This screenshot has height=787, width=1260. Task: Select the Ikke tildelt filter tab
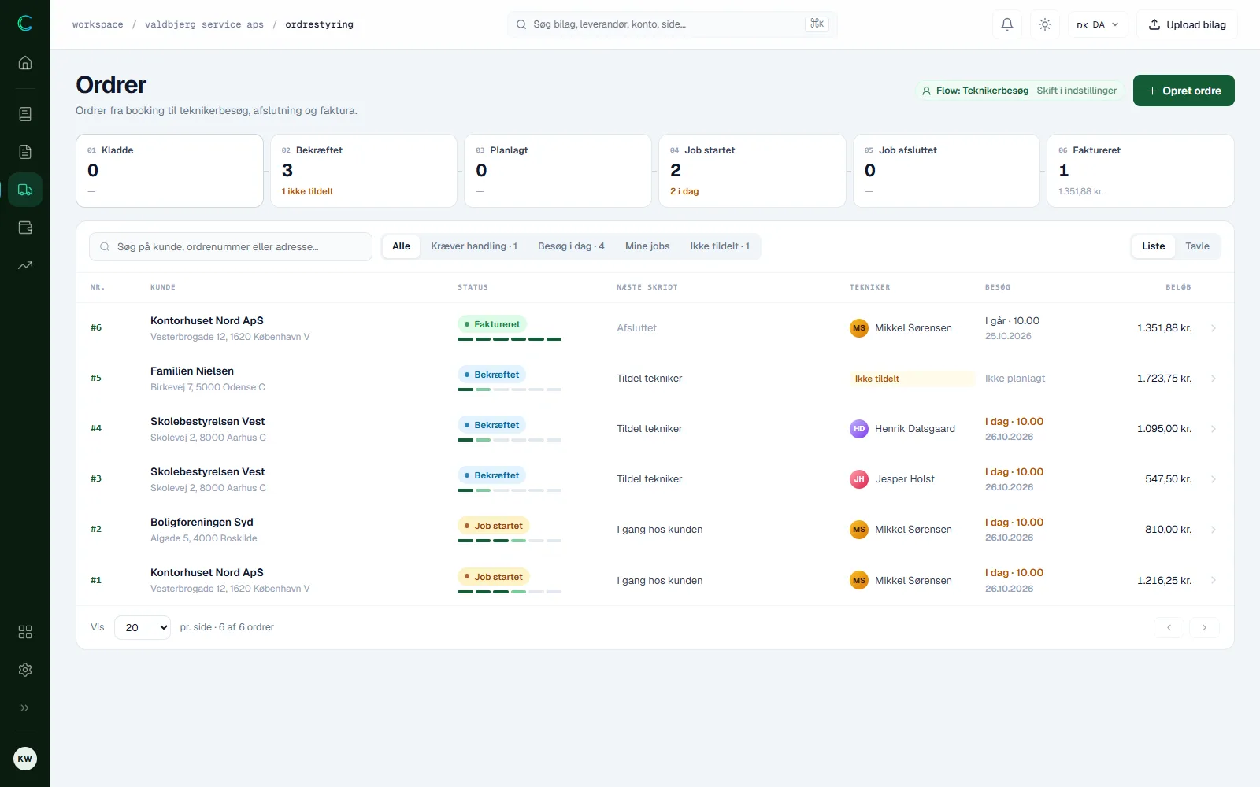[720, 246]
